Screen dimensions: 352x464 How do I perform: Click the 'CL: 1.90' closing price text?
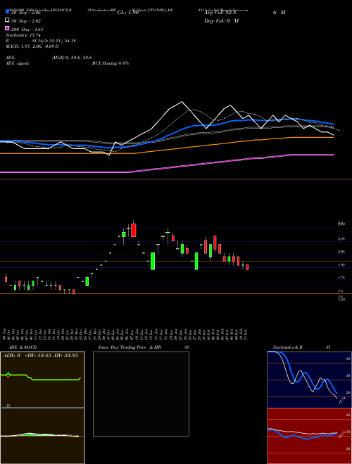click(128, 13)
